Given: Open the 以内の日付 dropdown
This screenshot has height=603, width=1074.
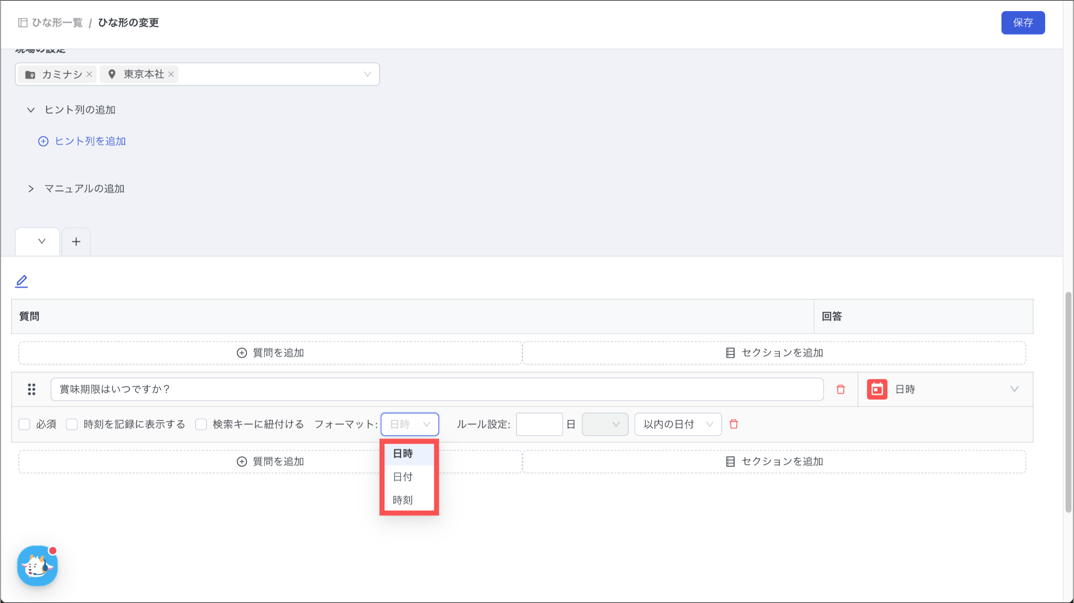Looking at the screenshot, I should click(678, 424).
